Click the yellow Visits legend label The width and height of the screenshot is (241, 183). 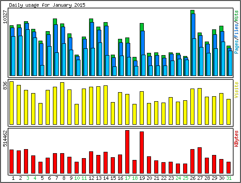pos(236,90)
